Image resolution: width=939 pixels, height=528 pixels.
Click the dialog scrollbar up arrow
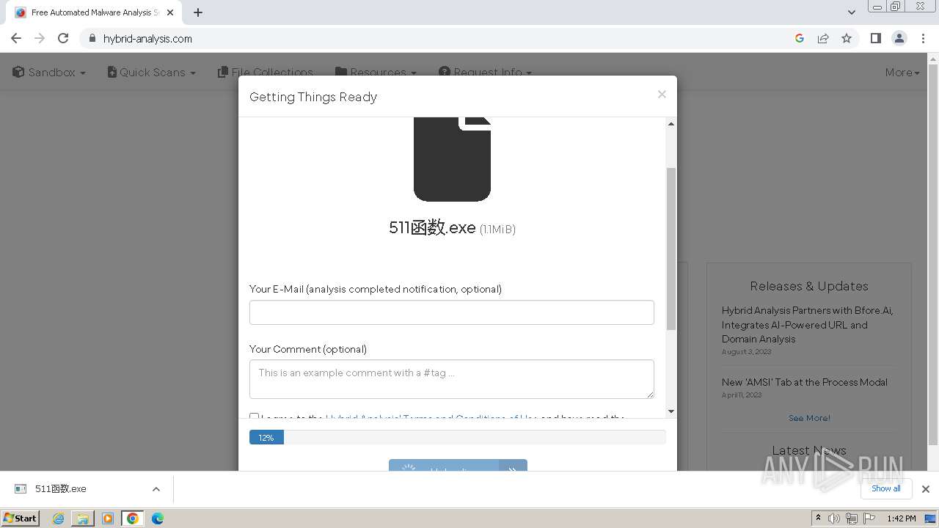671,124
